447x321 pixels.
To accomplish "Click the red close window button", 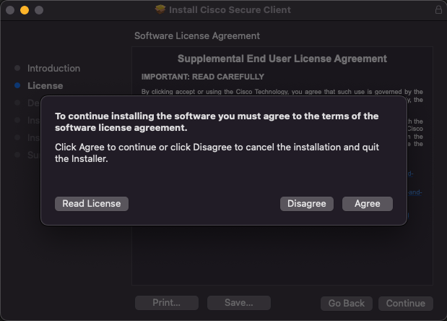I will pos(9,10).
